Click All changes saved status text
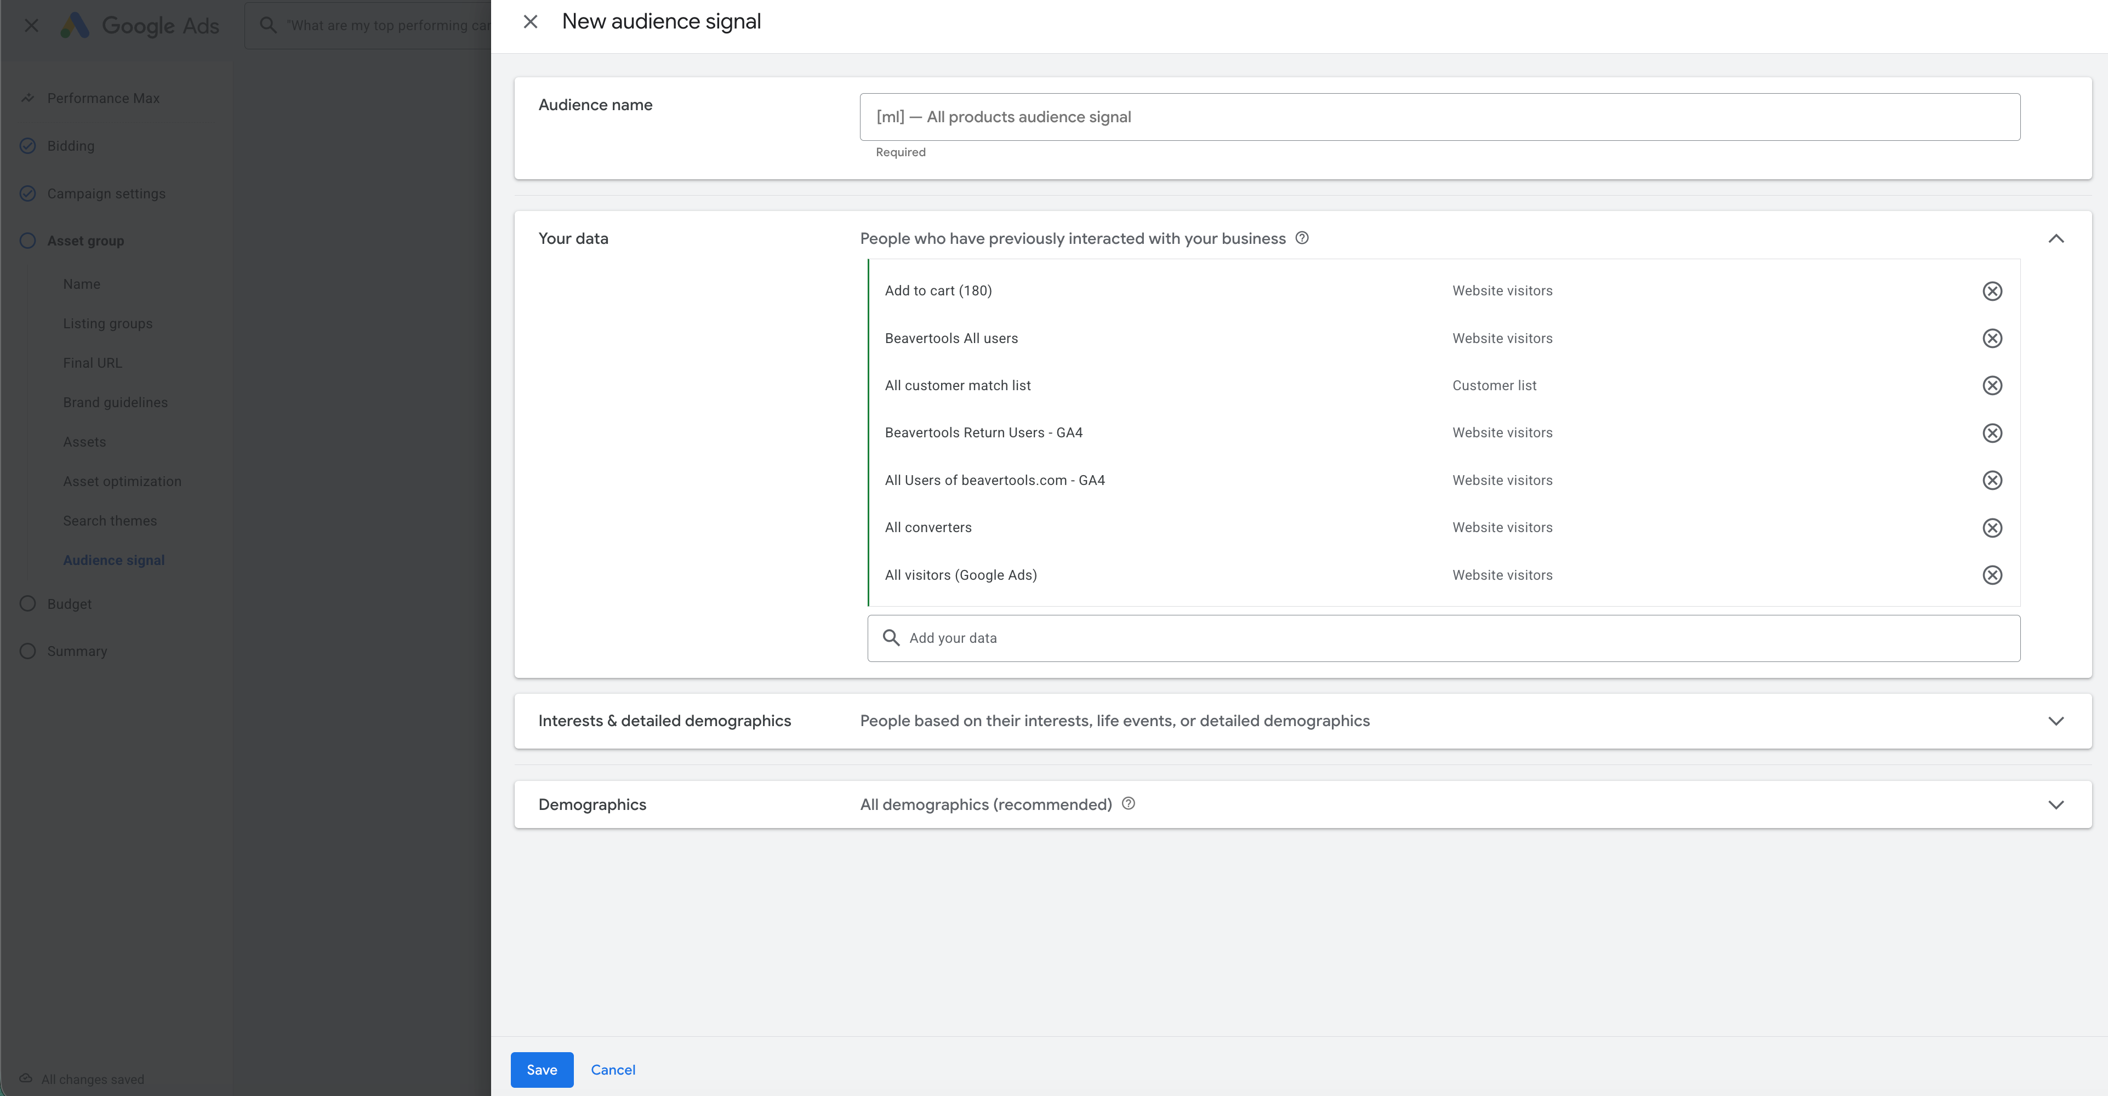 tap(93, 1080)
